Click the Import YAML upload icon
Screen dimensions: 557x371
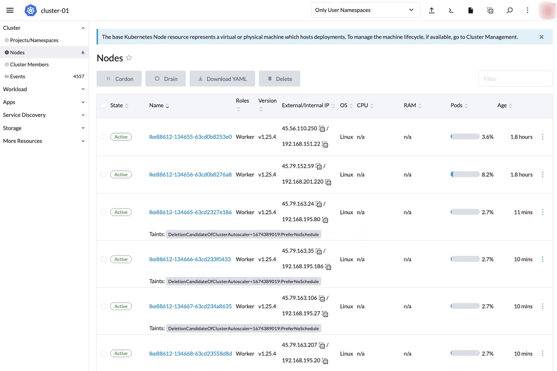pyautogui.click(x=432, y=10)
